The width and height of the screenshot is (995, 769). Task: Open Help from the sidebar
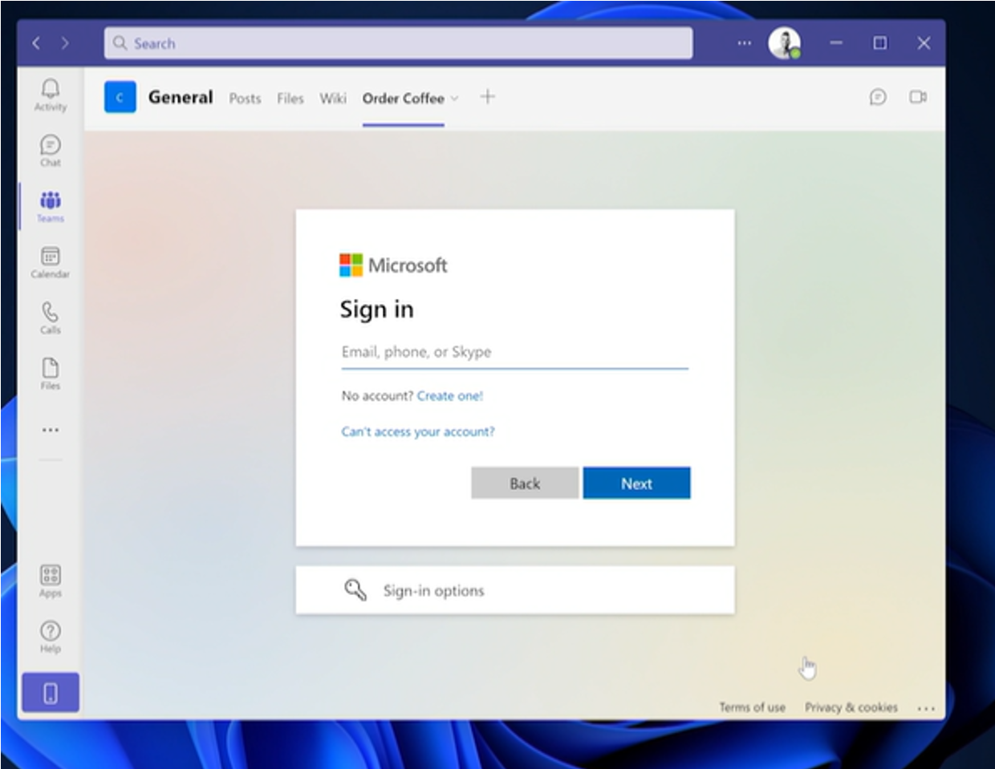50,637
